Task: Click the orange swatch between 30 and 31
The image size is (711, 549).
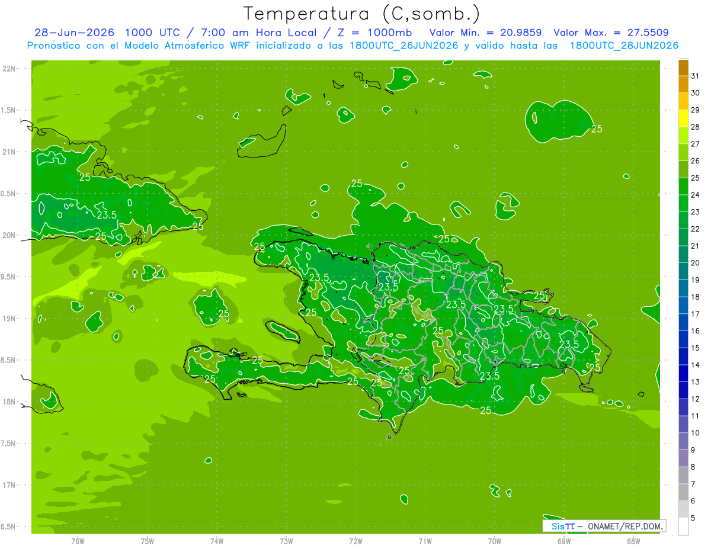Action: point(683,85)
